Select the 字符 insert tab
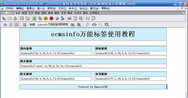Image resolution: width=188 pixels, height=98 pixels. tap(63, 13)
